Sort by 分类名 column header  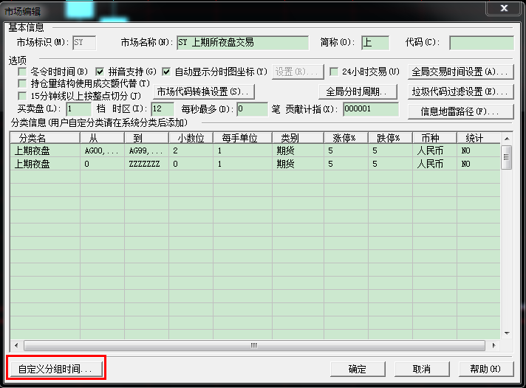[x=45, y=138]
